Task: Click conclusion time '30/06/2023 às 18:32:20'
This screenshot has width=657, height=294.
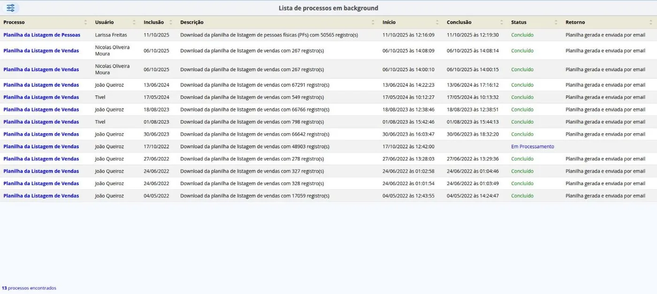Action: tap(473, 134)
